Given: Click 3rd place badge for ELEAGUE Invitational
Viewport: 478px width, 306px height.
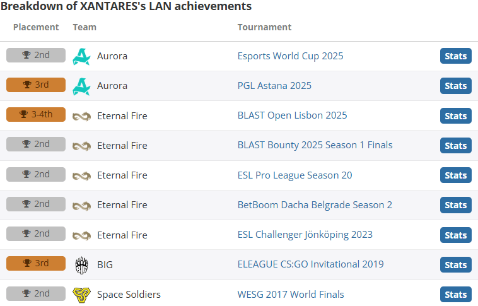Looking at the screenshot, I should [x=36, y=263].
